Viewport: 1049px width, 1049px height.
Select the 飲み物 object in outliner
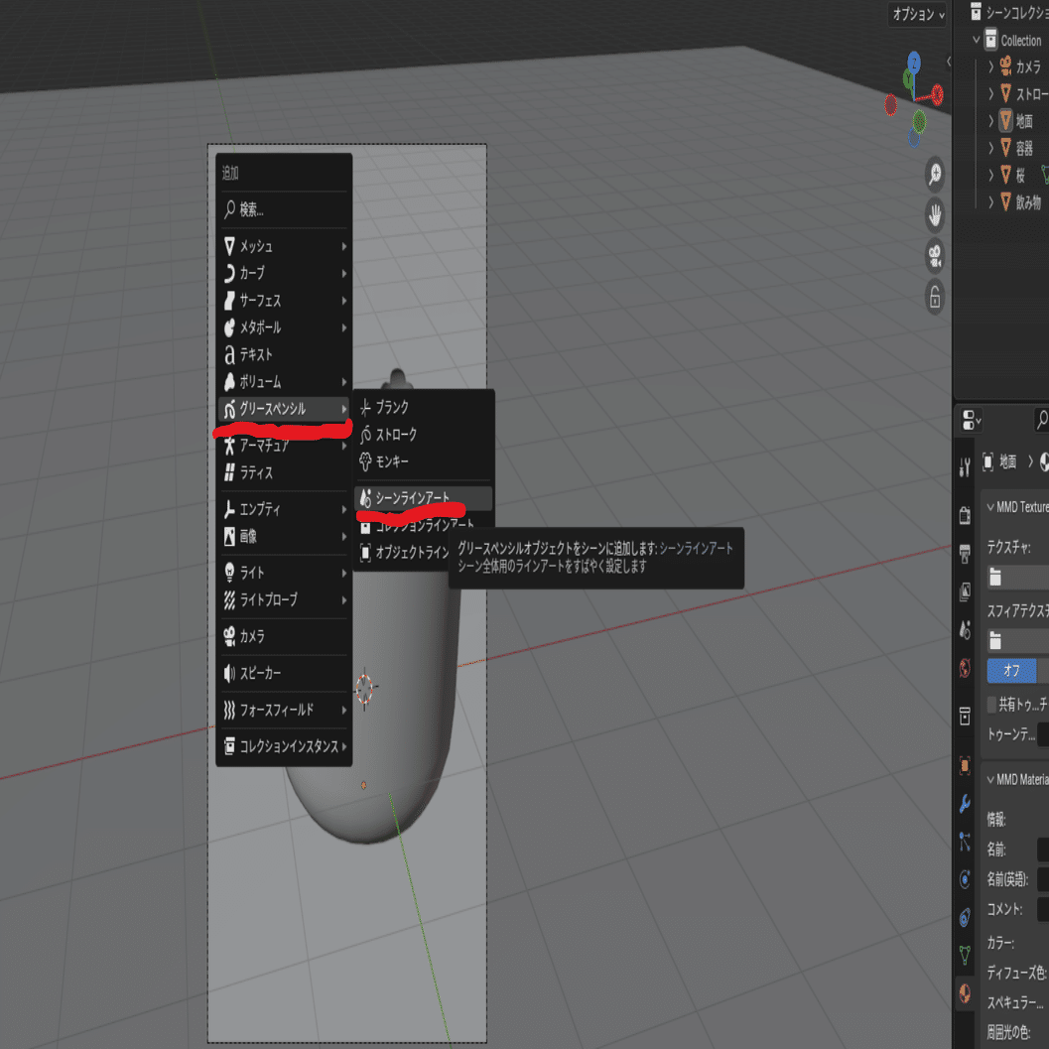[x=1027, y=202]
